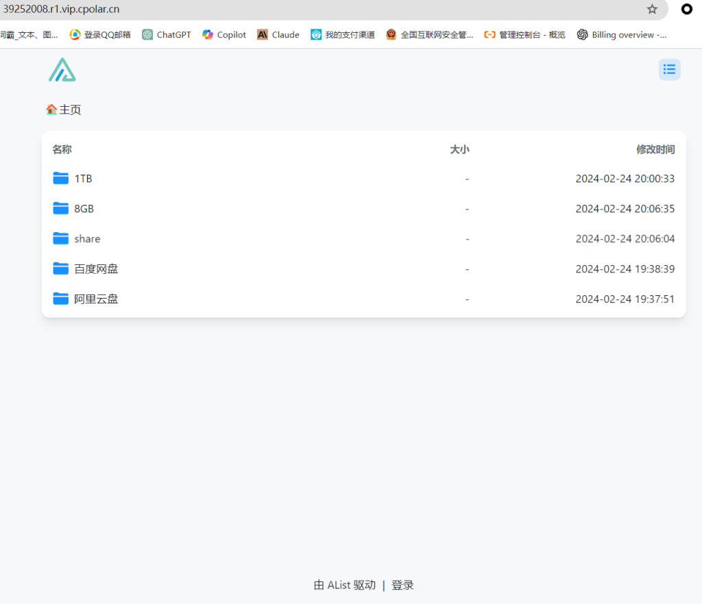Open the ChatGPT bookmark
This screenshot has width=702, height=604.
167,35
